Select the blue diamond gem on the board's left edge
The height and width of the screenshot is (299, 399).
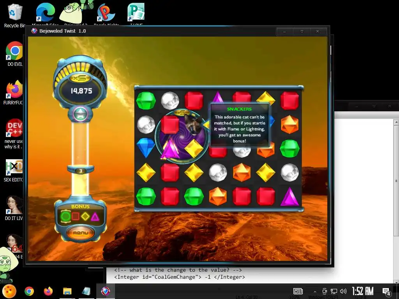click(x=146, y=148)
